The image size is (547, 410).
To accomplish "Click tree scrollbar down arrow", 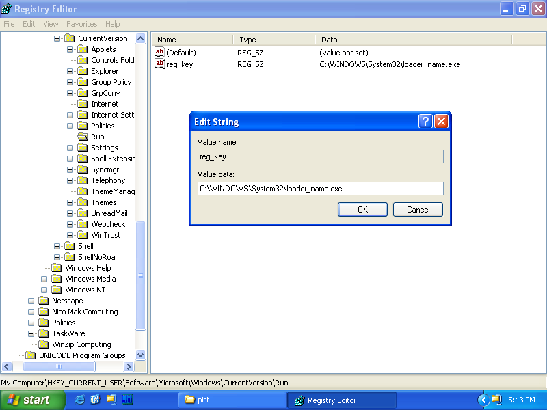I will click(141, 355).
